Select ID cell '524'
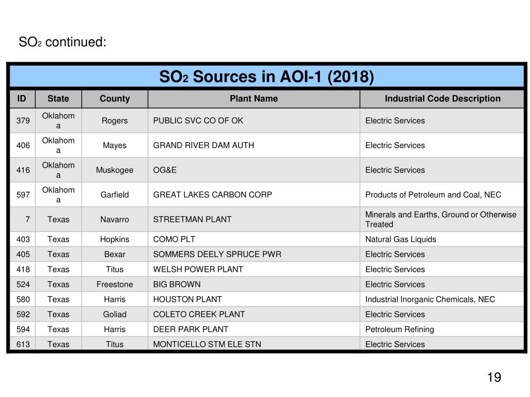Viewport: 530px width, 397px height. tap(23, 284)
